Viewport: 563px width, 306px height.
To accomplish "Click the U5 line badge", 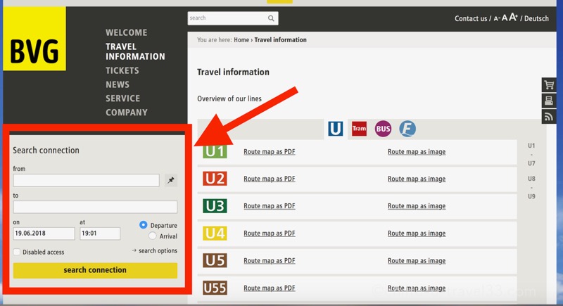I will click(x=215, y=260).
